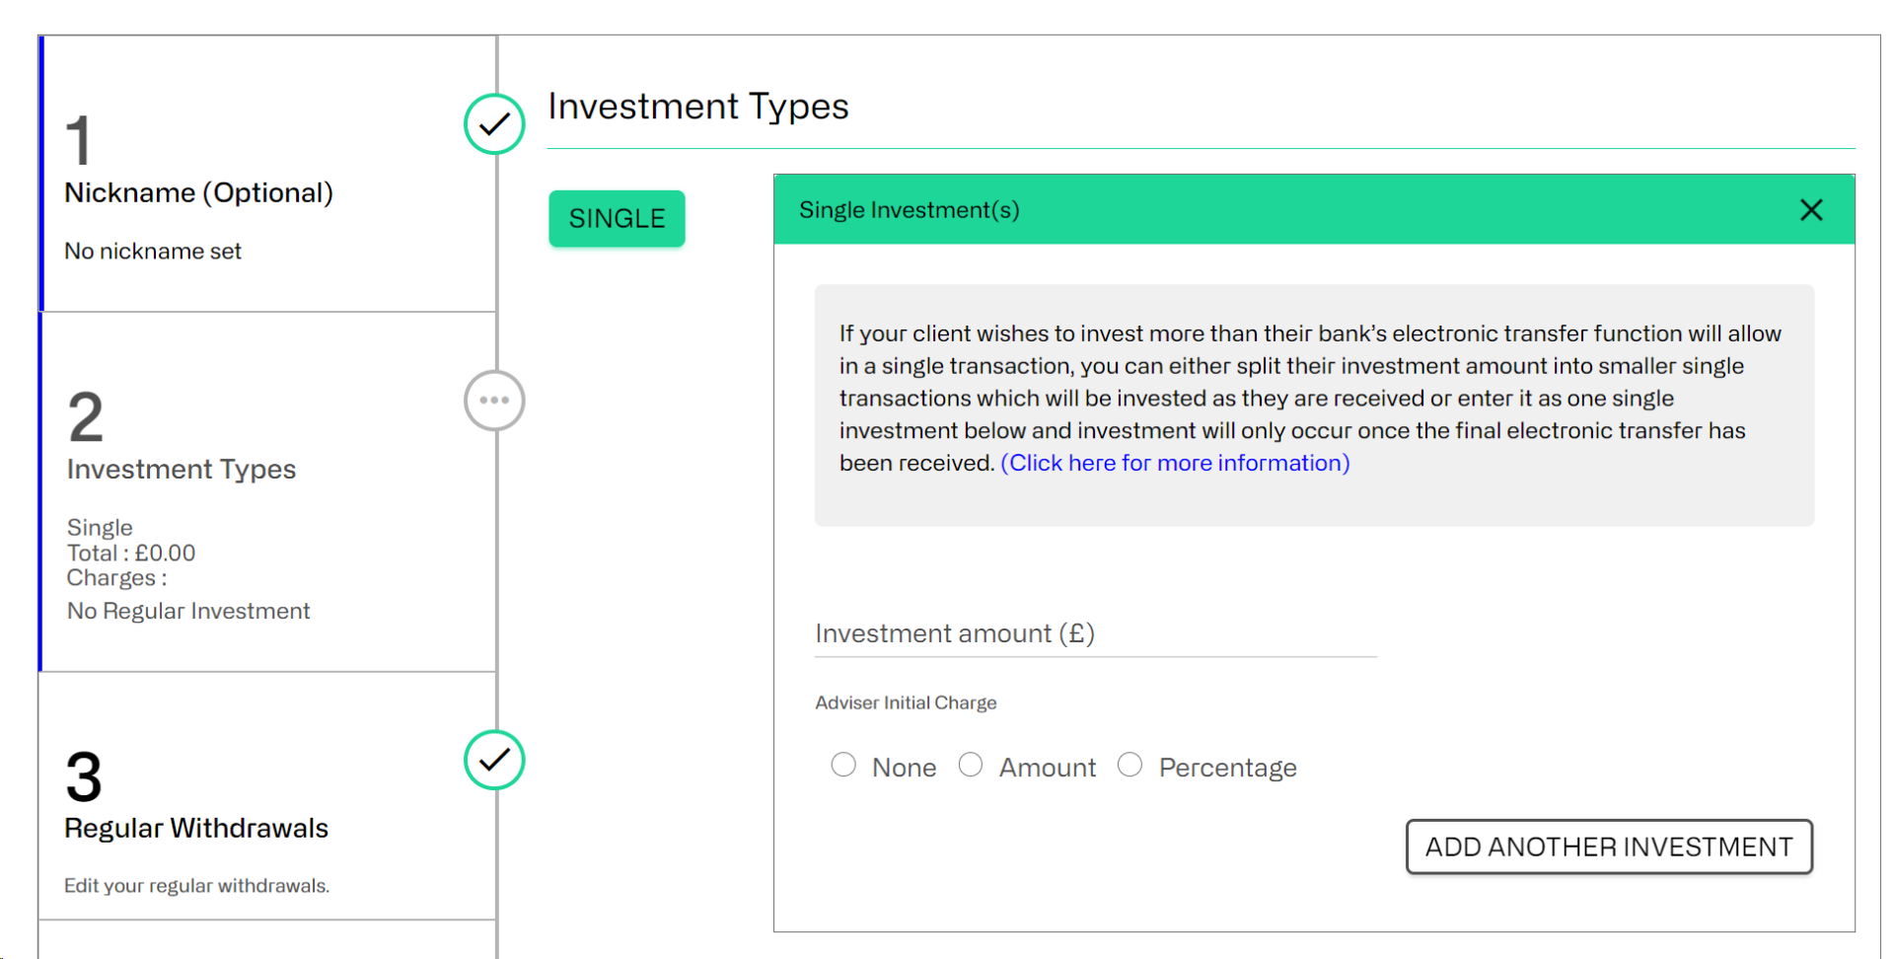Viewport: 1894px width, 959px height.
Task: Click the large step number 3
Action: coord(84,776)
